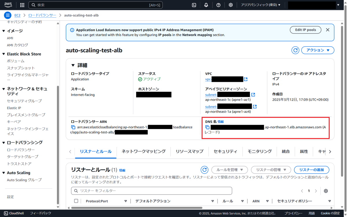Collapse the イメージ sidebar section
The width and height of the screenshot is (347, 217).
pyautogui.click(x=4, y=31)
